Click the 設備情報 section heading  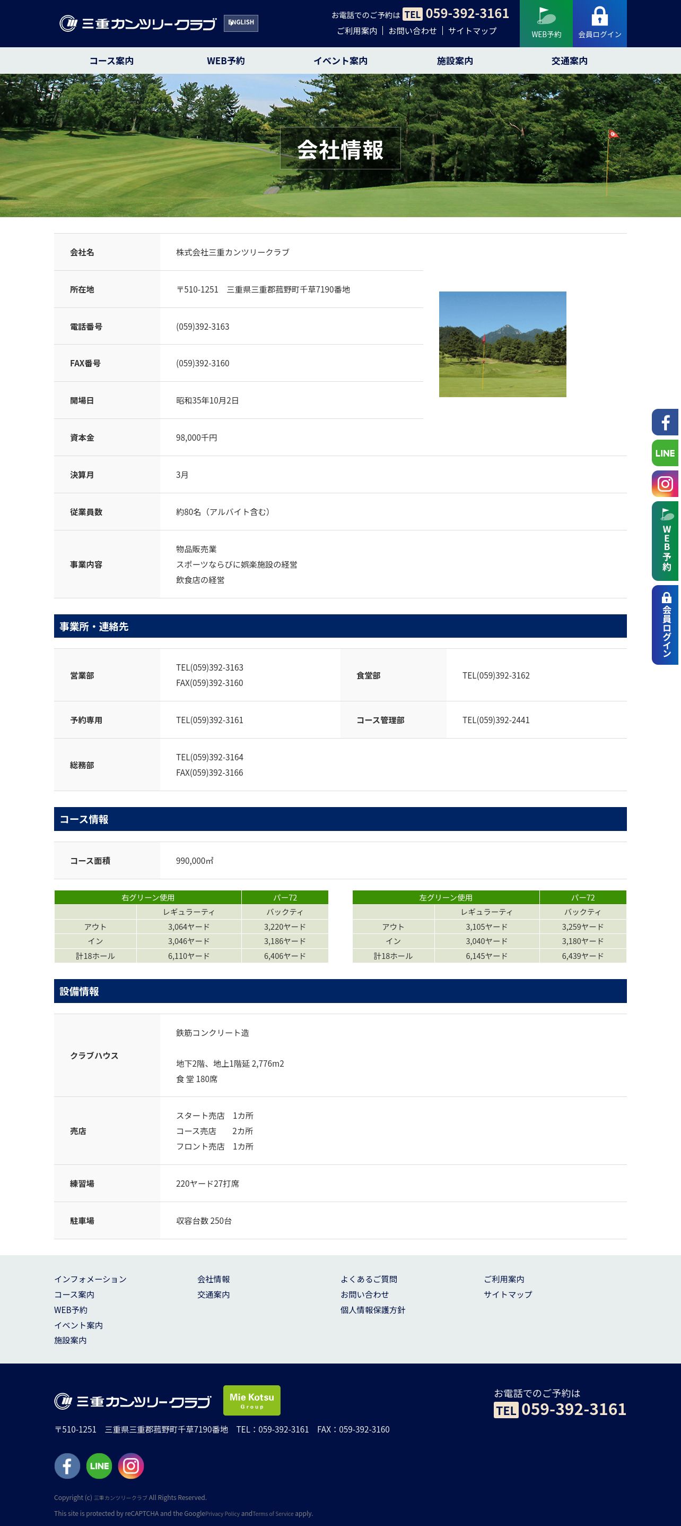pos(340,991)
